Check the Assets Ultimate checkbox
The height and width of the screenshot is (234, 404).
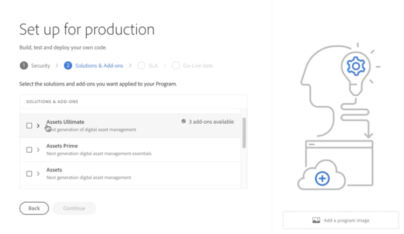[x=30, y=125]
